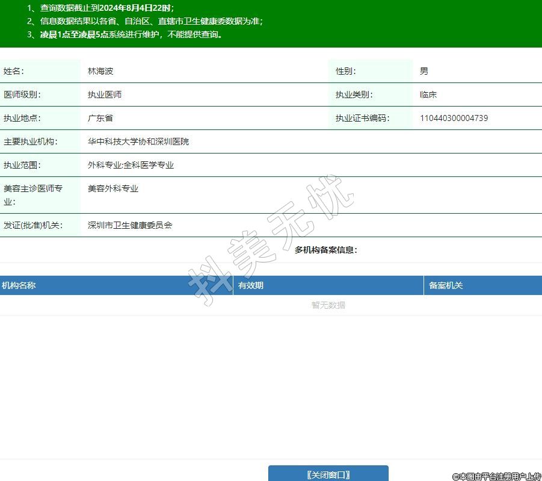Image resolution: width=542 pixels, height=481 pixels.
Task: Click the 执业证书编码 field label
Action: (362, 118)
